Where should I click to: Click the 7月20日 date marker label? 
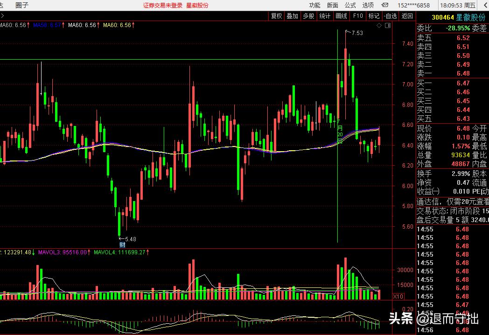[340, 131]
